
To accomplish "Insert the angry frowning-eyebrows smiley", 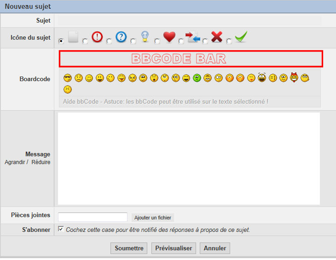I will tap(132, 78).
